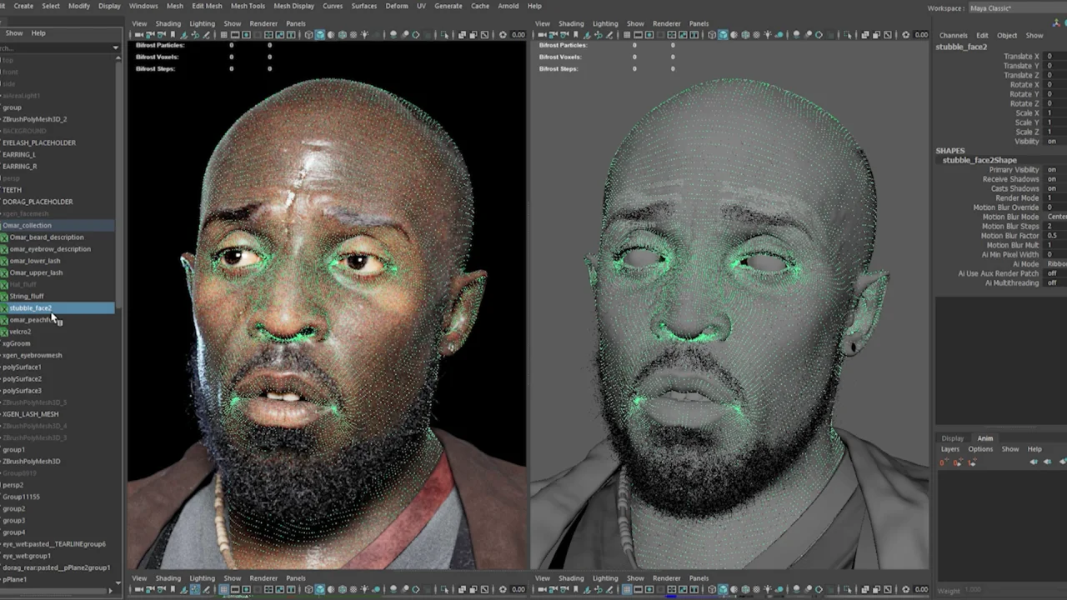
Task: Toggle grid icon in left viewport toolbar
Action: tap(224, 34)
